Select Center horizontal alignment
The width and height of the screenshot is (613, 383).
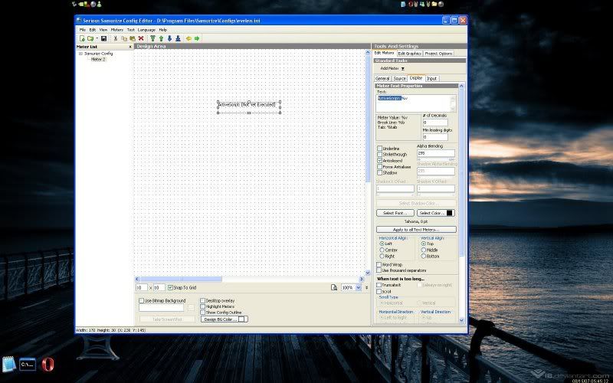[x=382, y=250]
